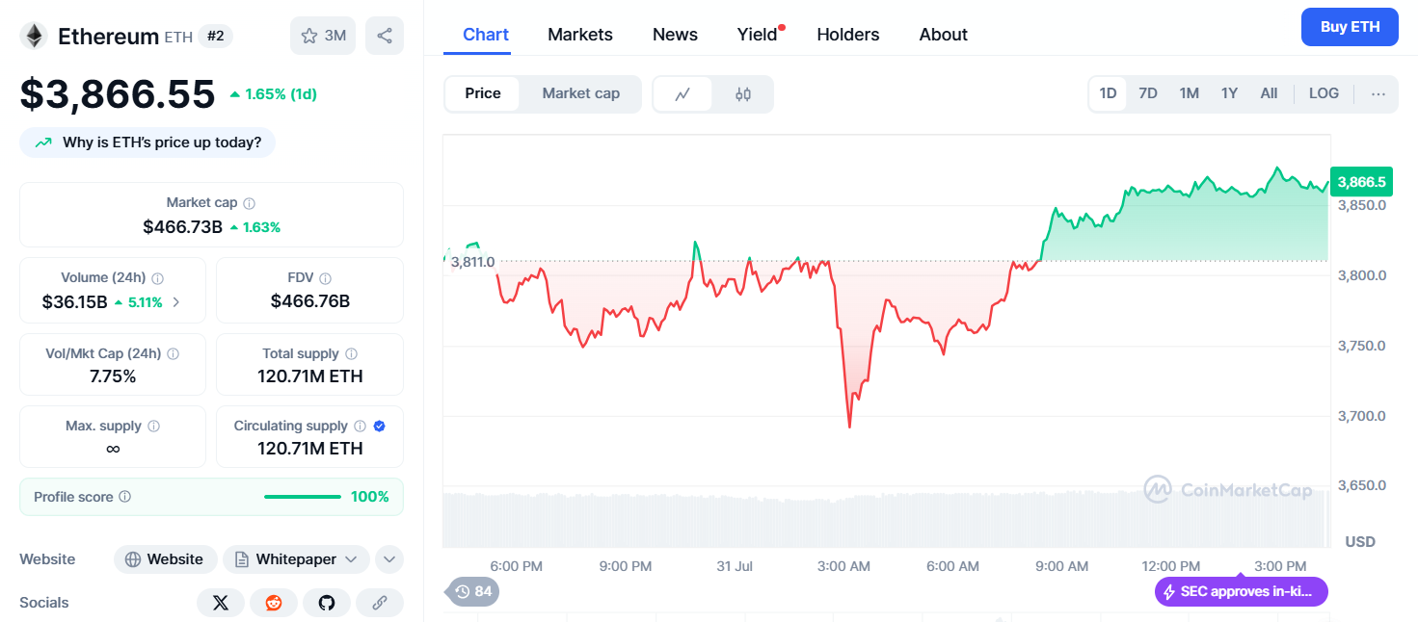
Task: Select 1M time range
Action: [1189, 93]
